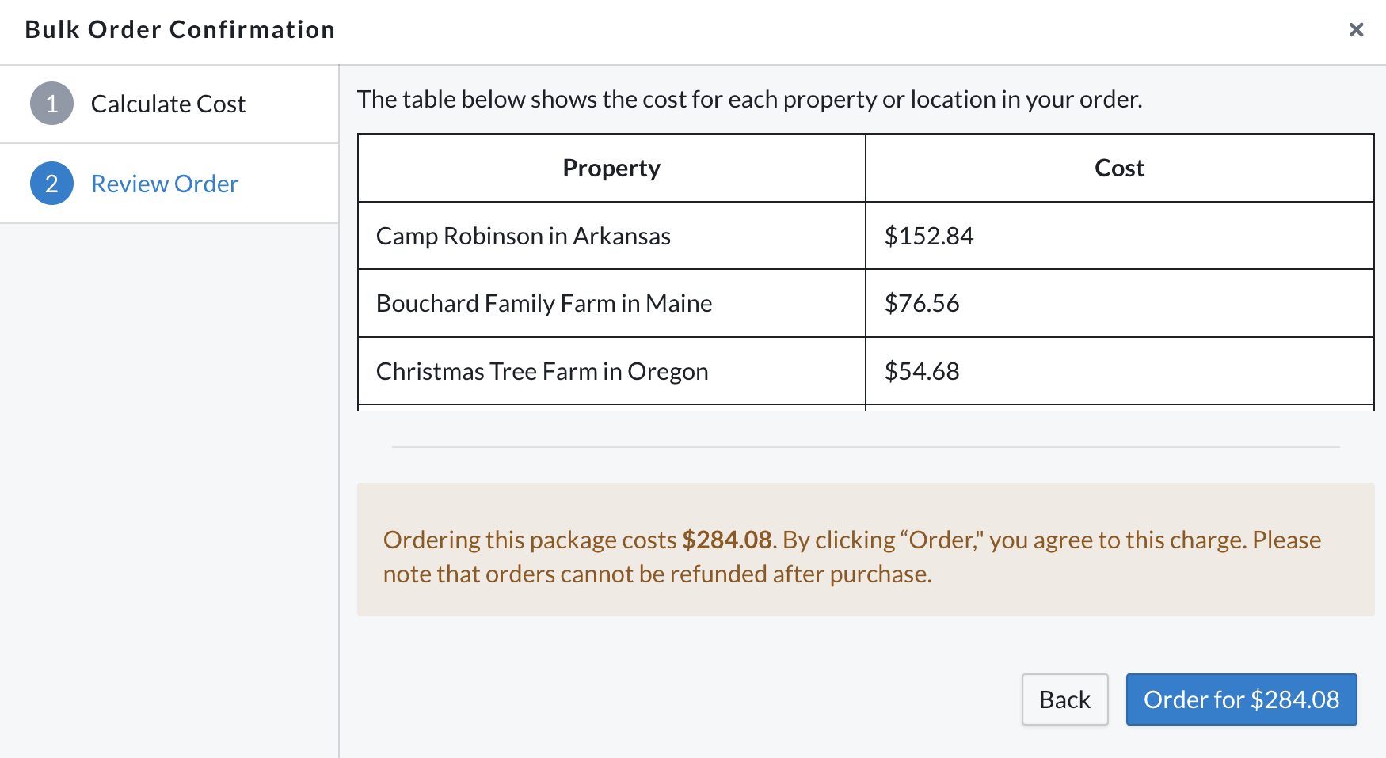Click the Cost column header
The image size is (1386, 758).
click(1119, 168)
